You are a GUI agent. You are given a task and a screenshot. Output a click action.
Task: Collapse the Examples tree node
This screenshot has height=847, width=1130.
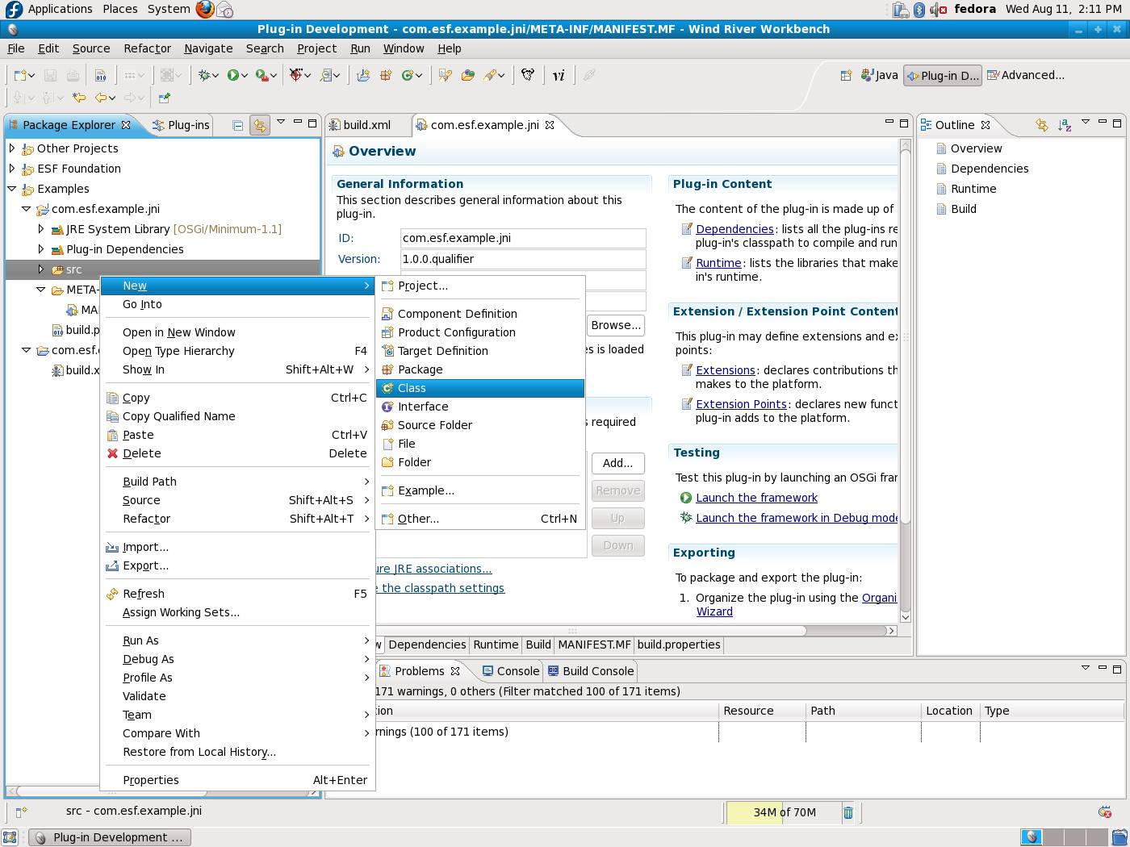click(x=11, y=189)
